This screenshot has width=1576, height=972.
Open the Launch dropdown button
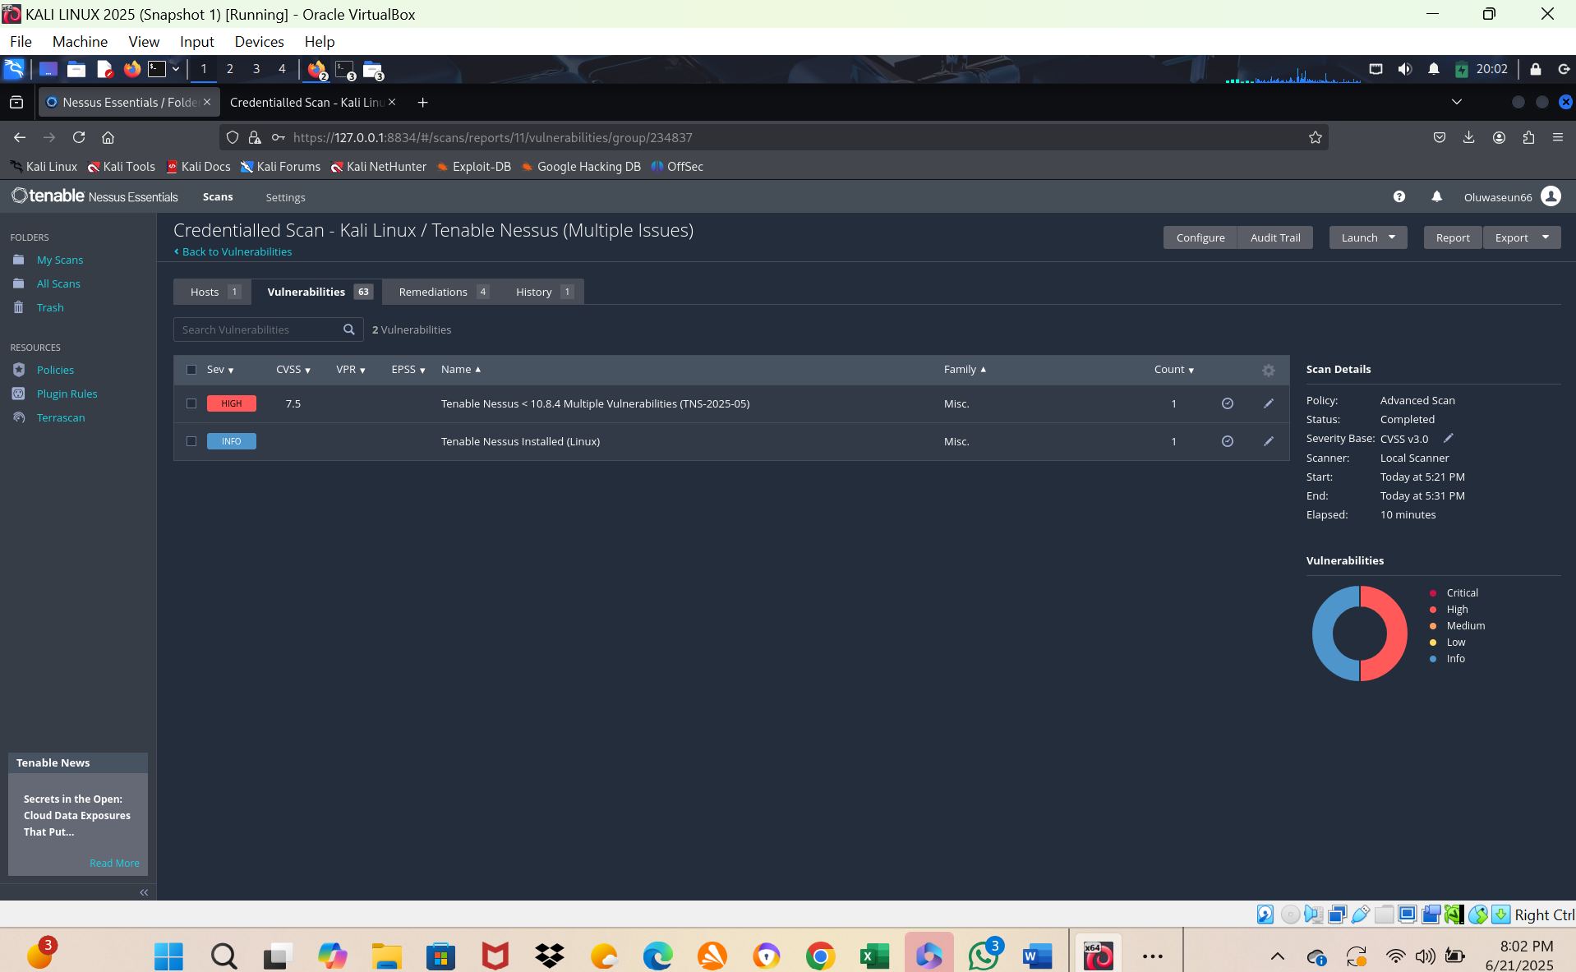click(x=1368, y=237)
